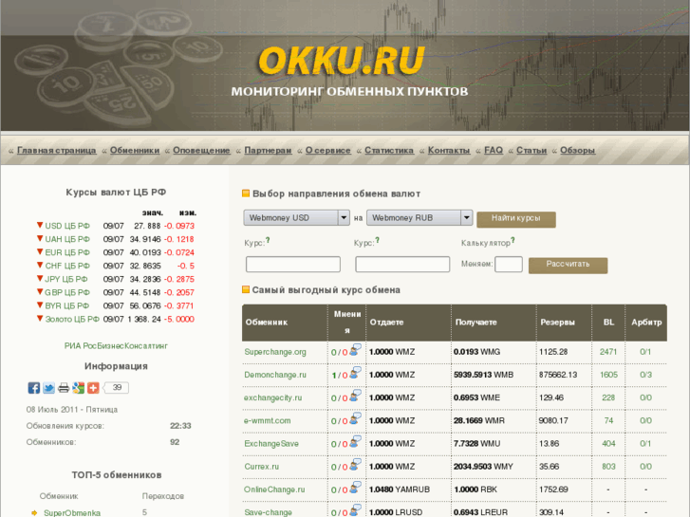This screenshot has height=517, width=690.
Task: Focus the Меняем amount field
Action: click(509, 265)
